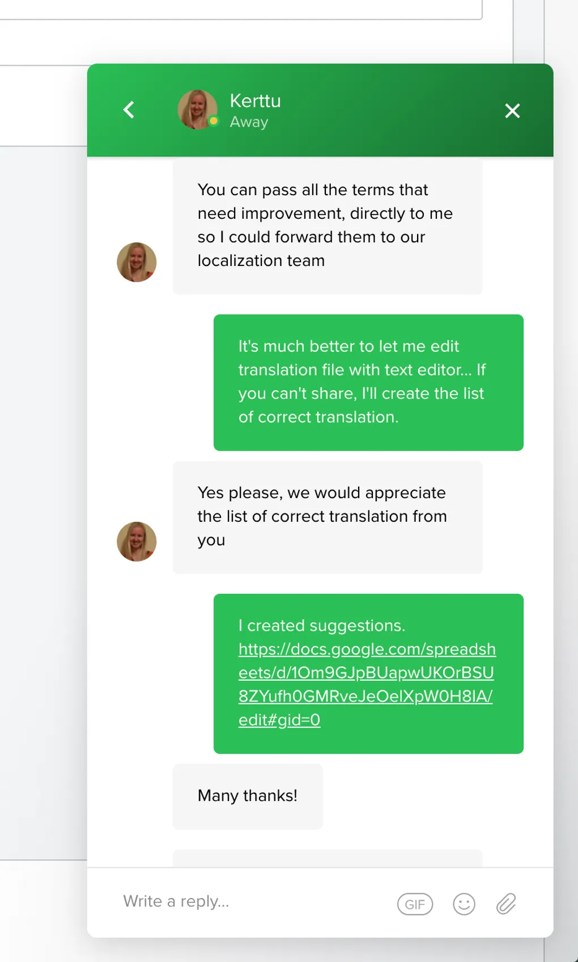Click avatar beside the localization team message
The height and width of the screenshot is (962, 578).
coord(137,262)
